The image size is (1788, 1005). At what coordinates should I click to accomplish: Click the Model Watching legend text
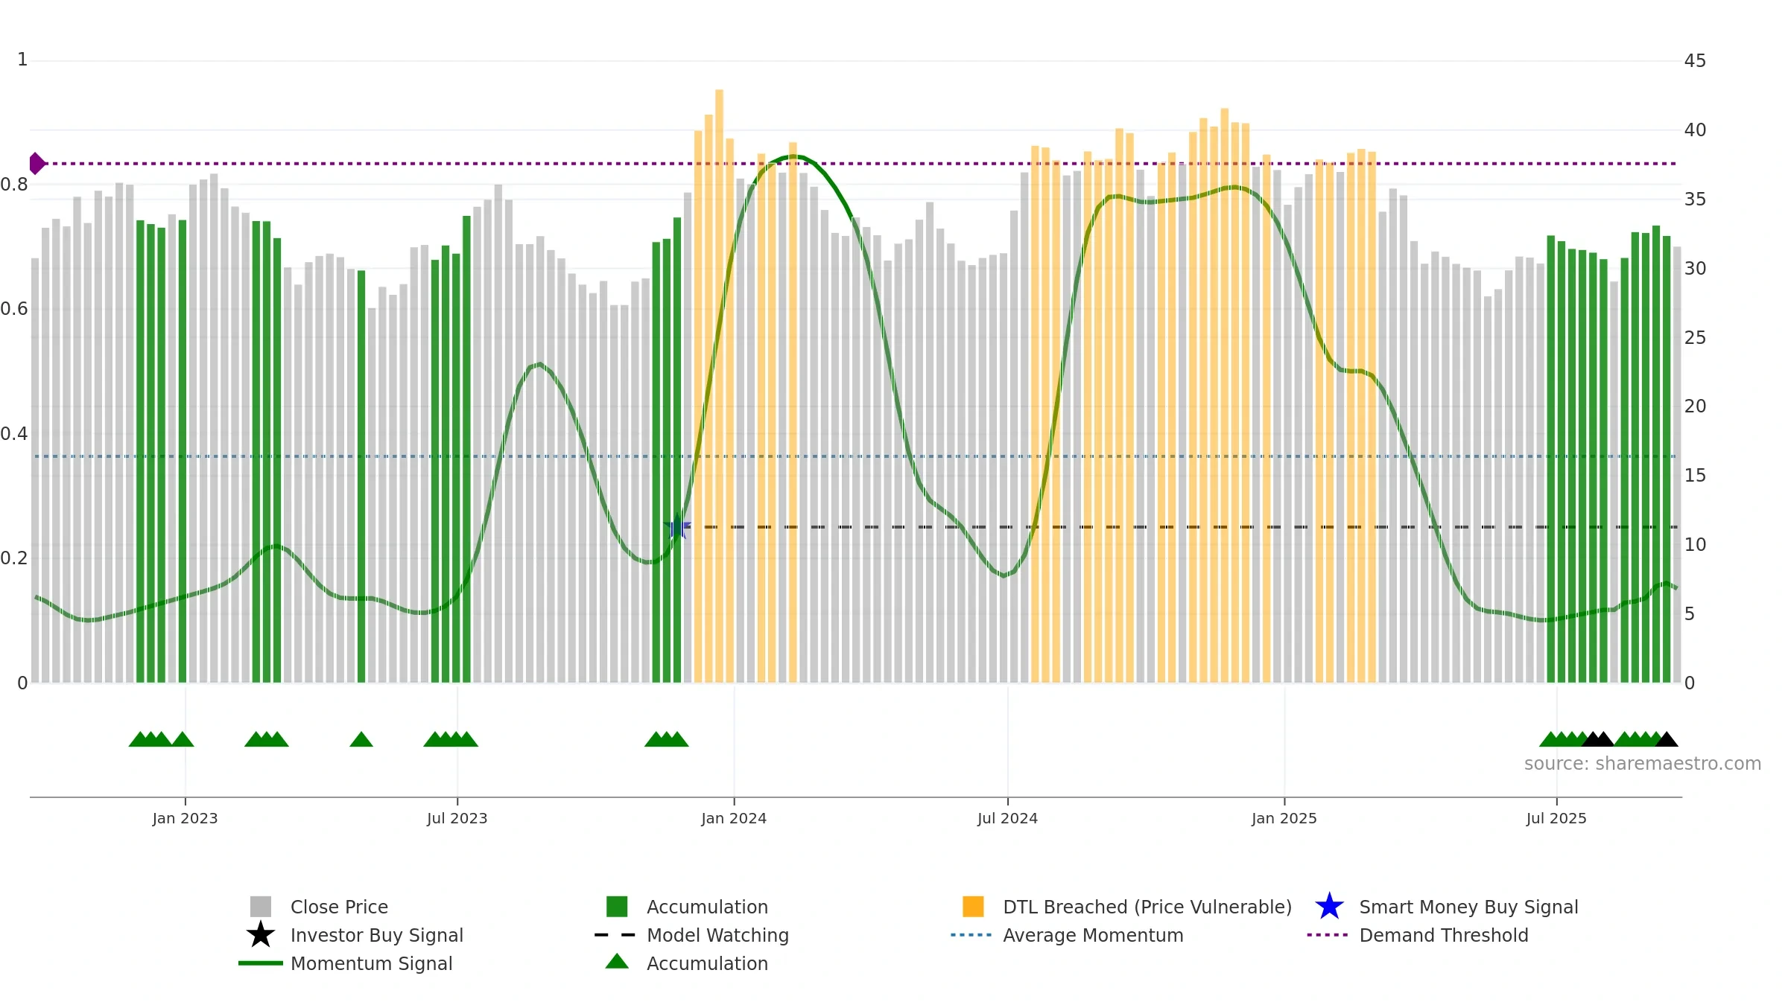(717, 935)
